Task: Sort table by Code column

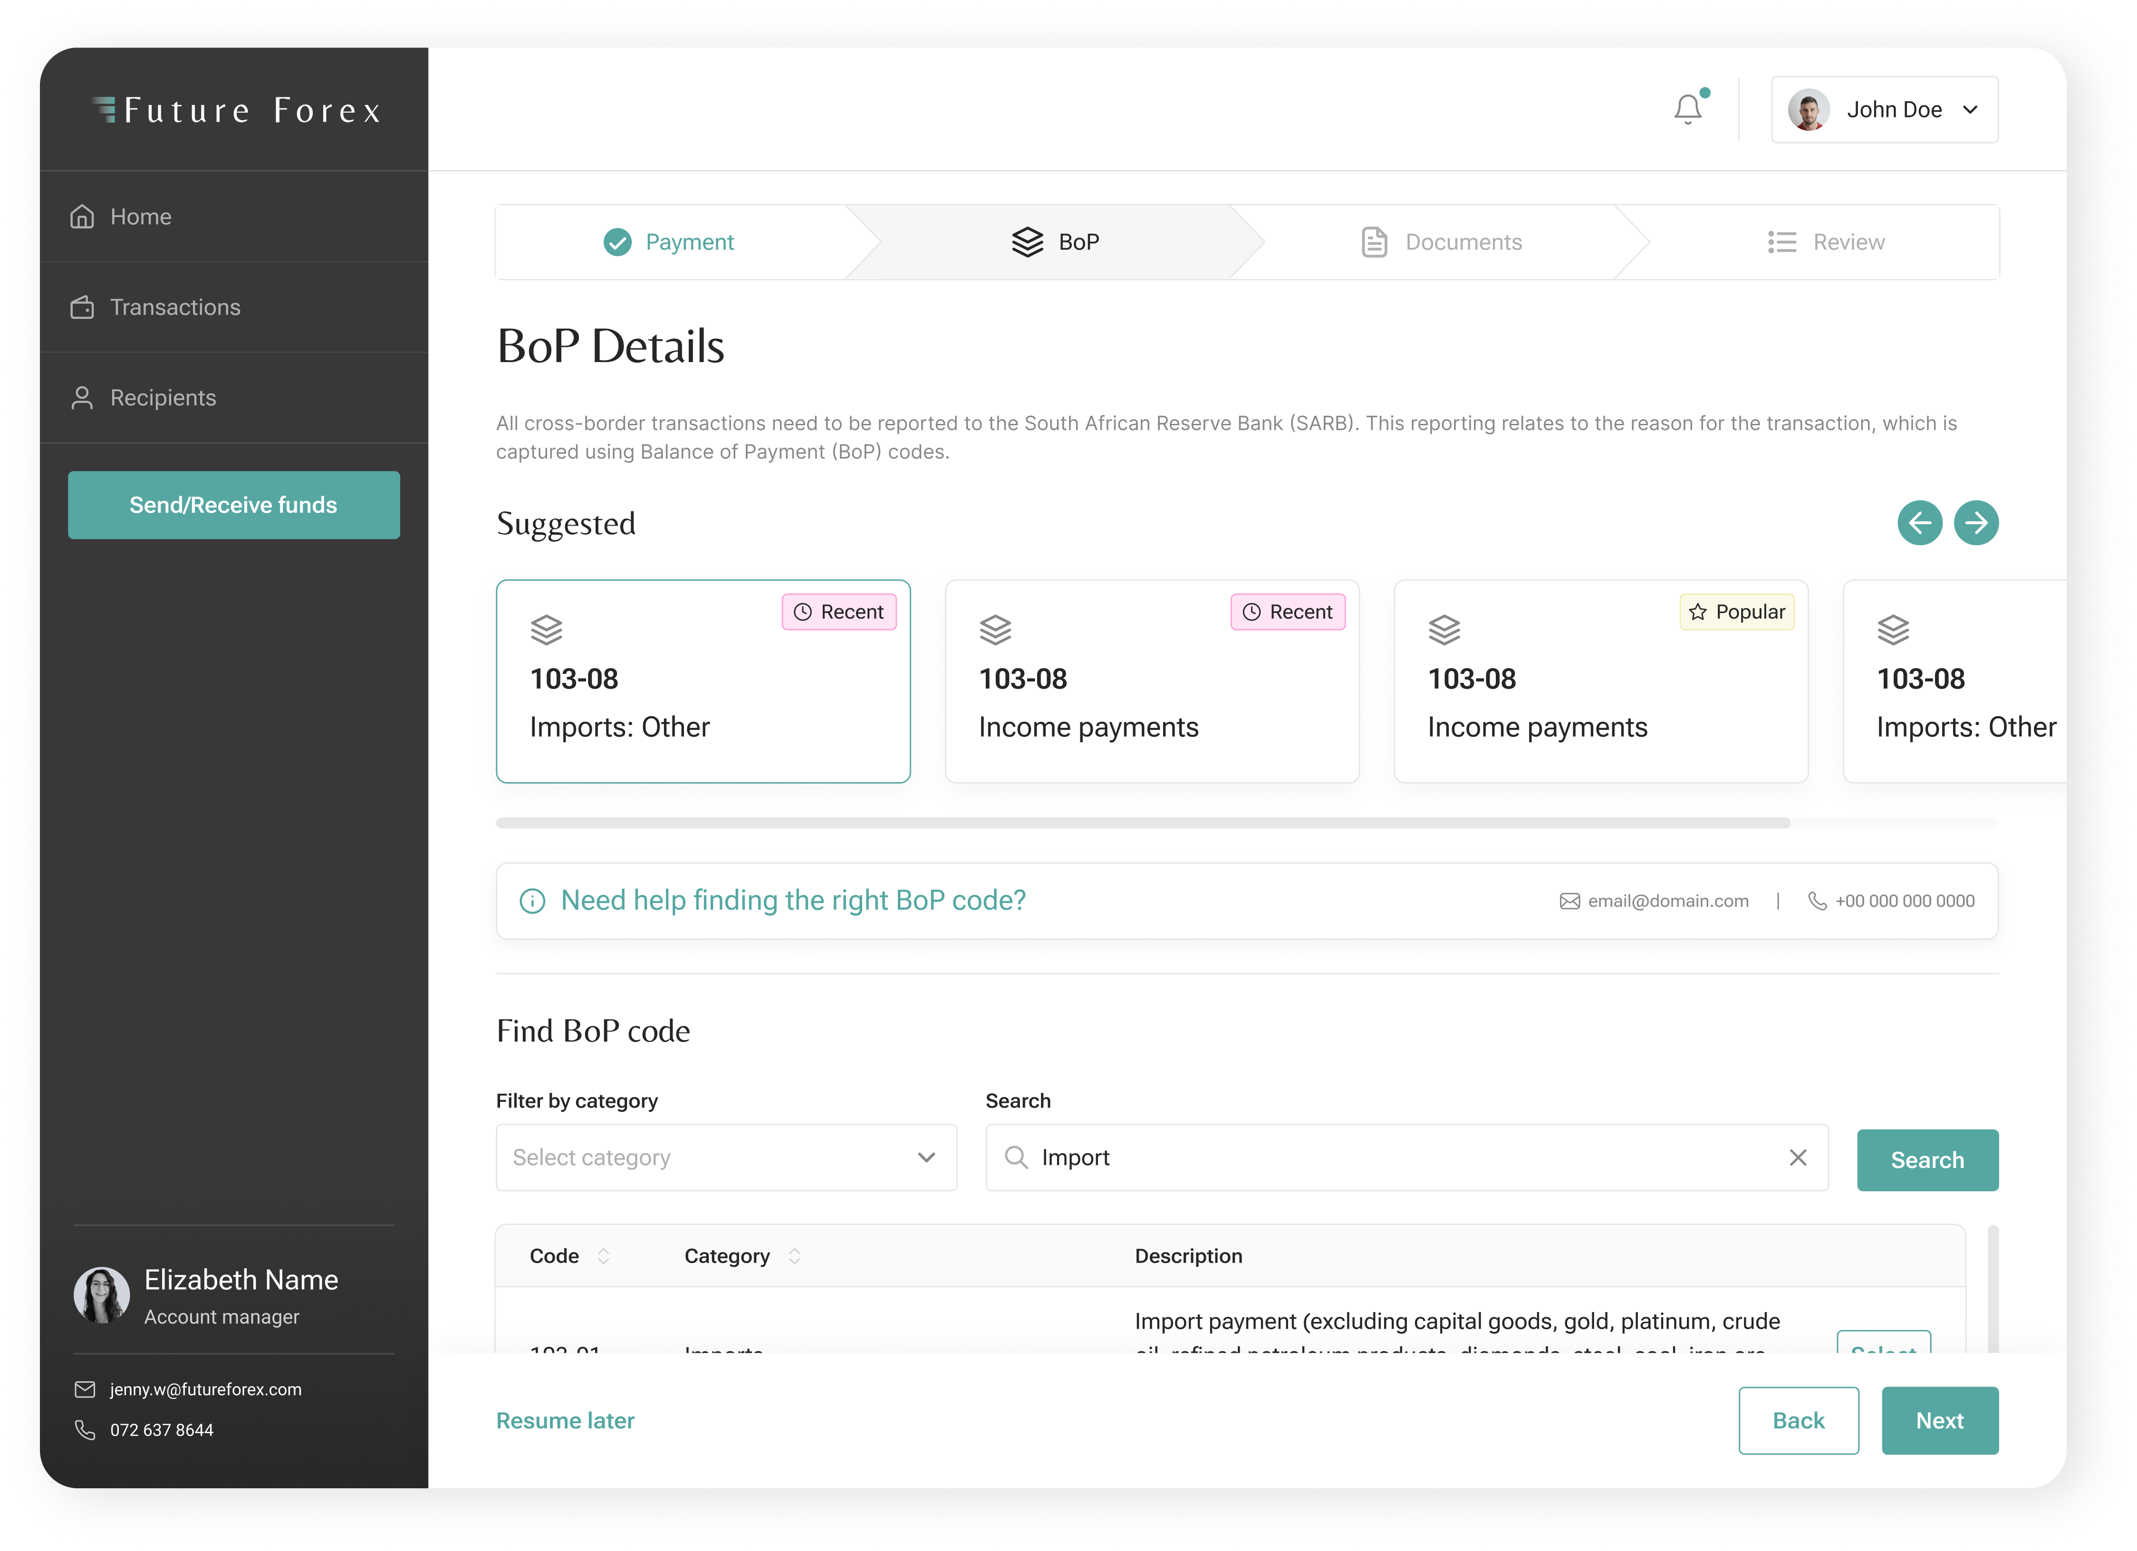Action: 603,1256
